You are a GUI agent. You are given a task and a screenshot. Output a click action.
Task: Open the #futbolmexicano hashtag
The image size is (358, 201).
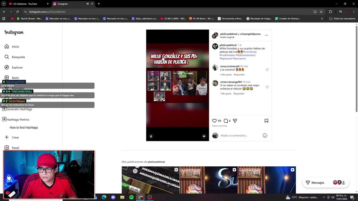tap(246, 55)
